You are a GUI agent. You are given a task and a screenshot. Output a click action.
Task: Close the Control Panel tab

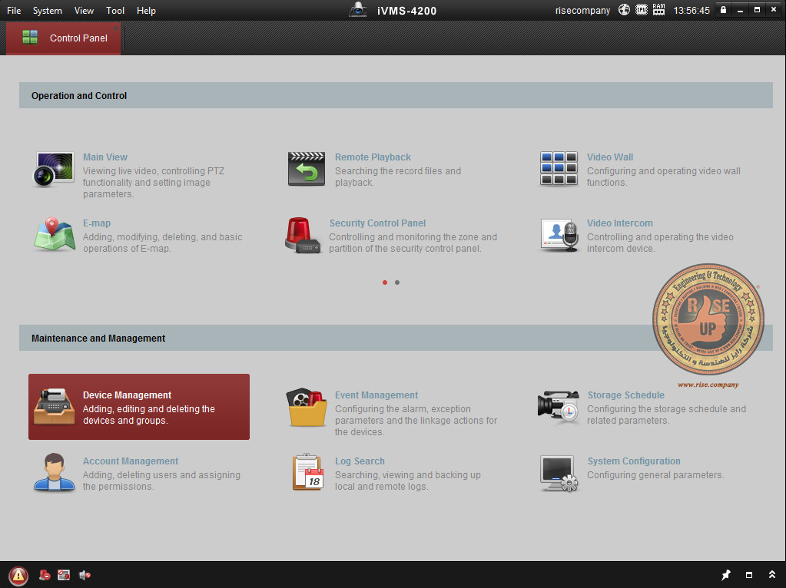point(116,28)
